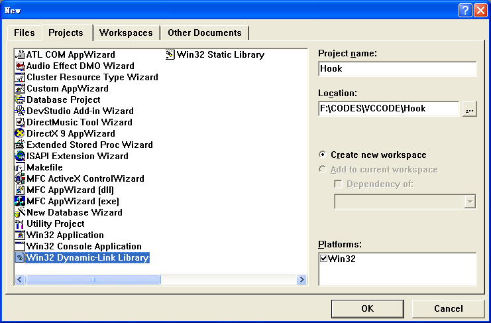Switch to the Projects tab

(x=66, y=32)
